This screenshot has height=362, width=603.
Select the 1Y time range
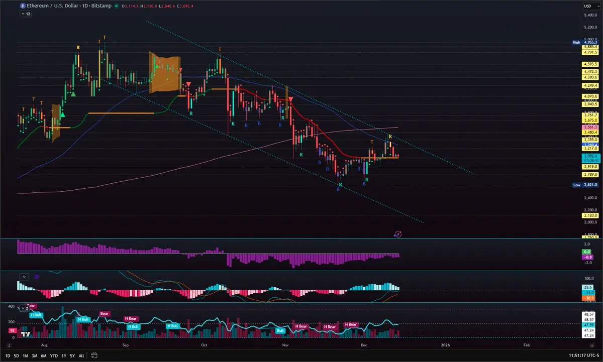point(64,355)
